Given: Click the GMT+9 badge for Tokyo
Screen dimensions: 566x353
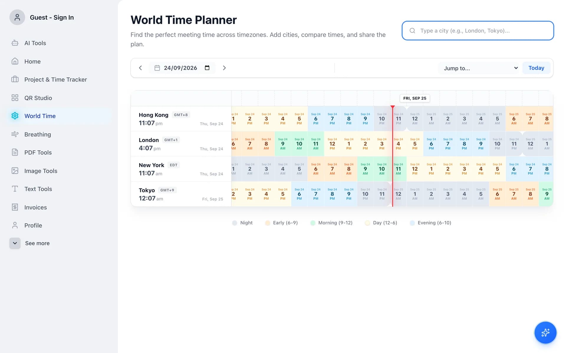Looking at the screenshot, I should (x=167, y=190).
